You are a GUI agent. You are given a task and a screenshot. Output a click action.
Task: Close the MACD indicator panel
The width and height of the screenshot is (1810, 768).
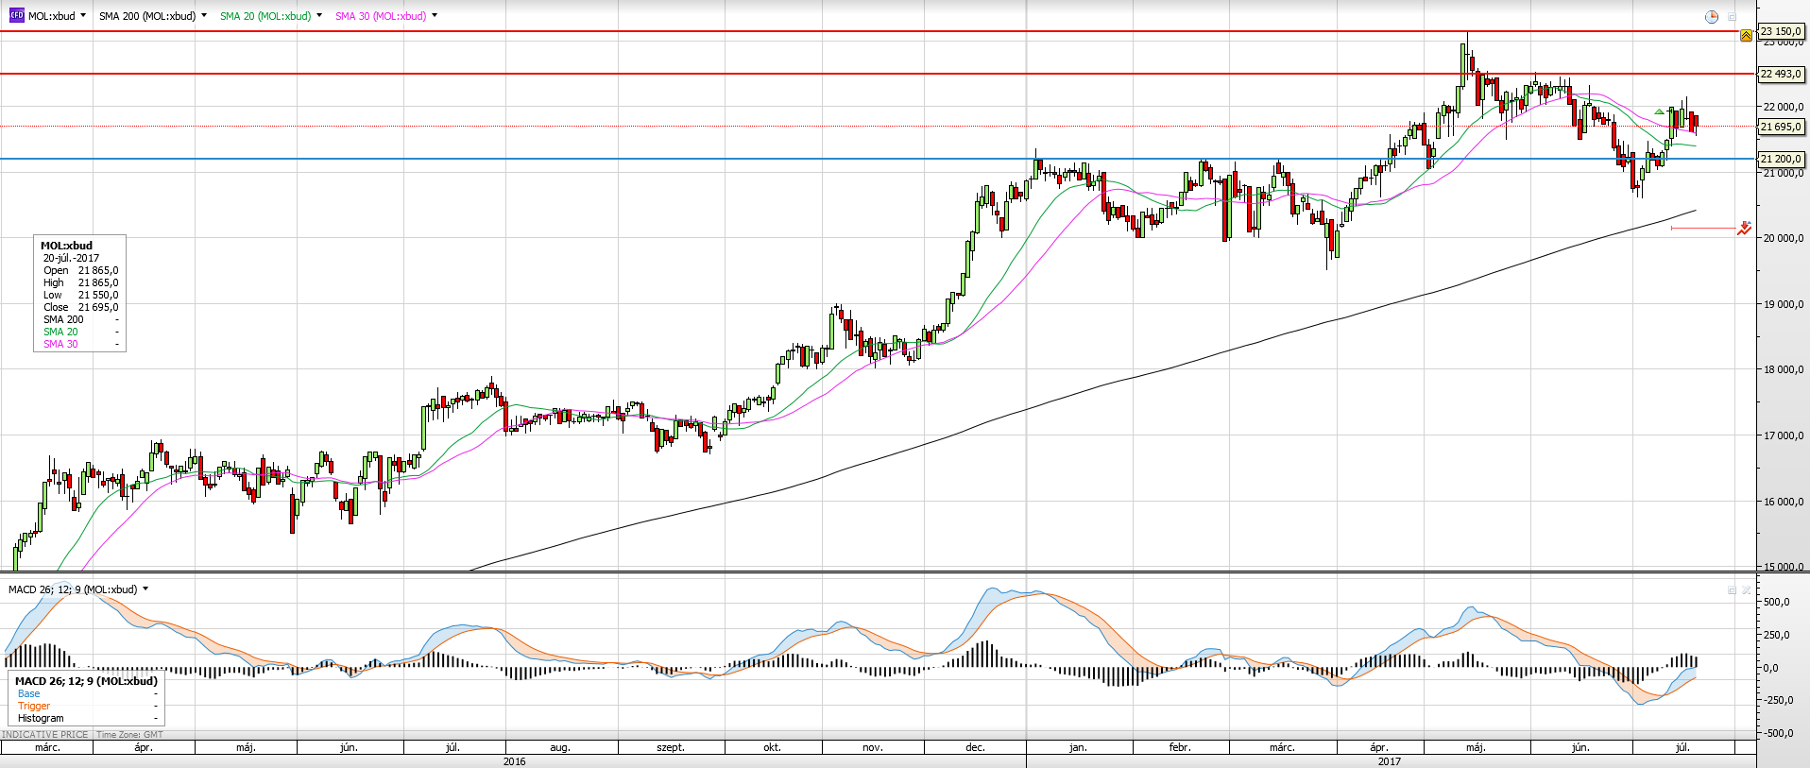point(1747,589)
